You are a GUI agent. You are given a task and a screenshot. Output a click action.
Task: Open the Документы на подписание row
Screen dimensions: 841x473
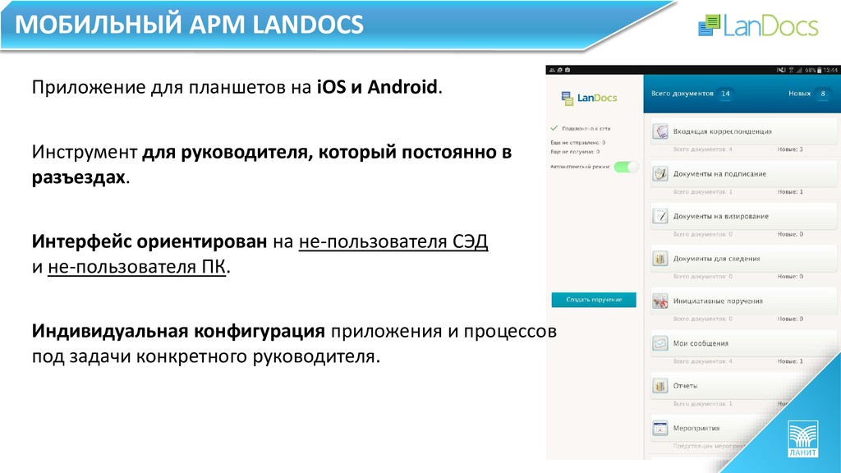click(x=743, y=173)
